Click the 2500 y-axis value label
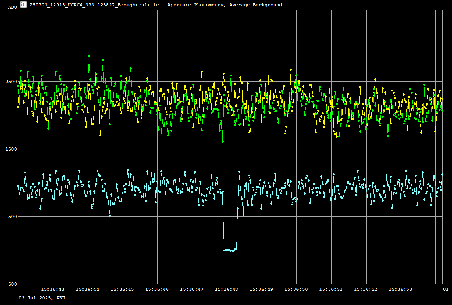Viewport: 452px width, 305px height. pyautogui.click(x=11, y=82)
